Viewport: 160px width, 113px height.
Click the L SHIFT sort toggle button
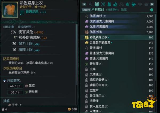click(x=86, y=10)
